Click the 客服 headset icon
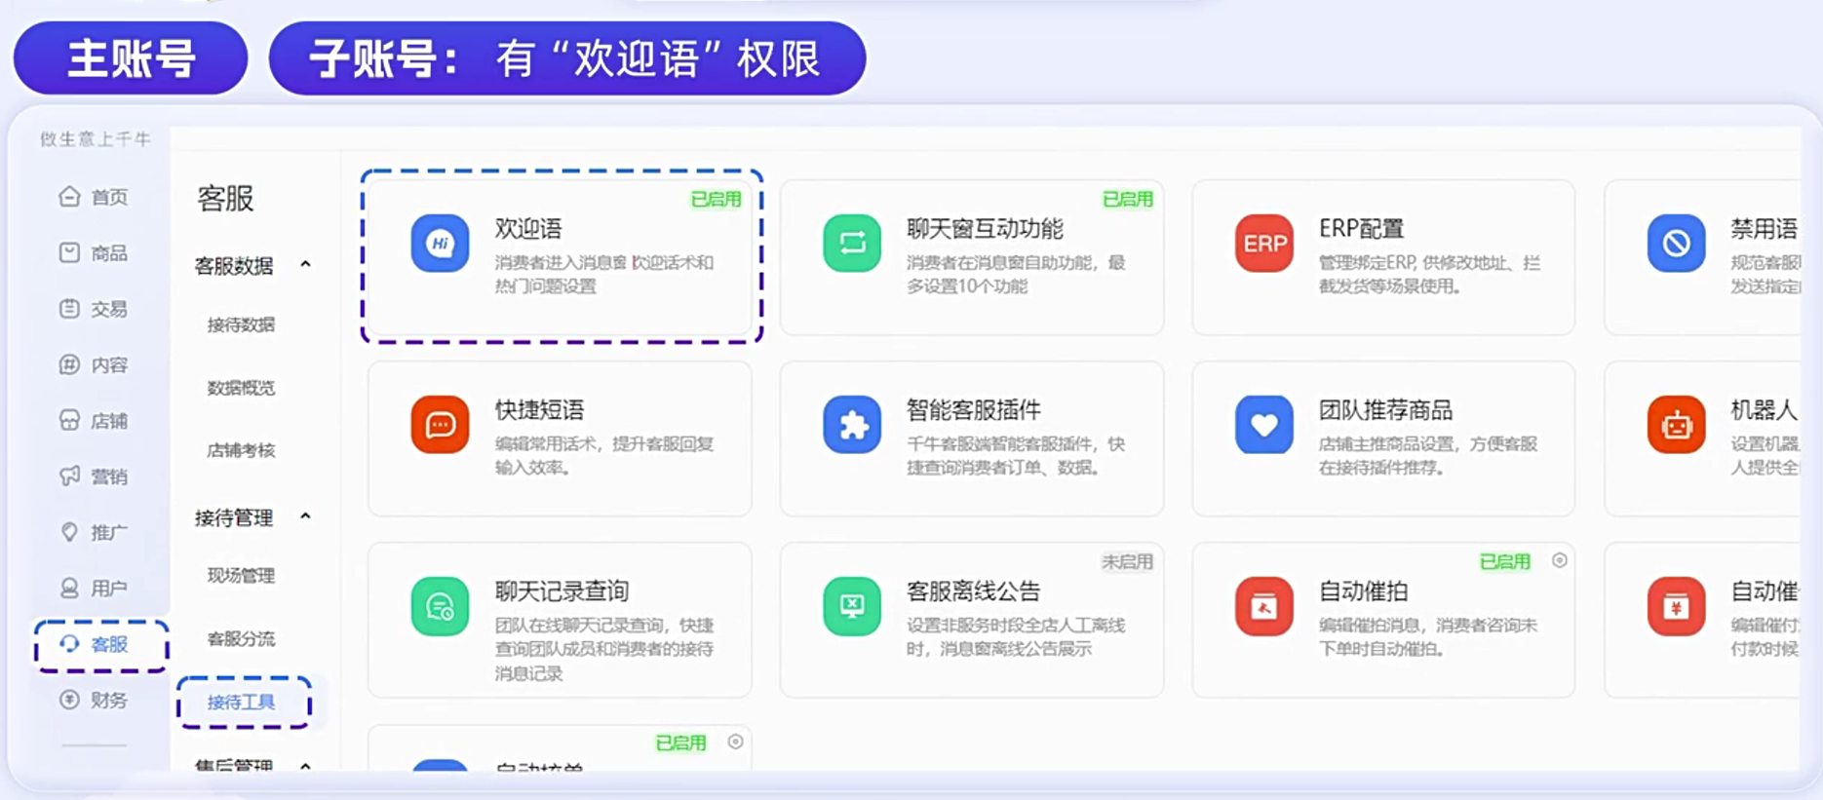The image size is (1823, 800). pos(69,644)
